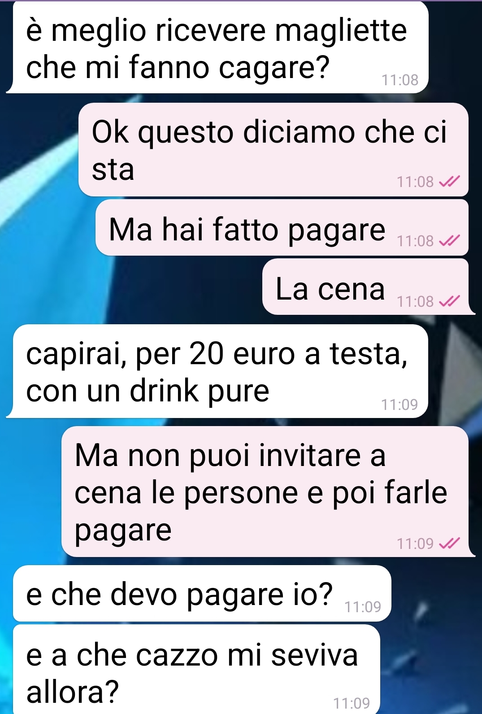This screenshot has height=714, width=482.
Task: Click the read checkmarks on 'La cena'
Action: tap(449, 301)
